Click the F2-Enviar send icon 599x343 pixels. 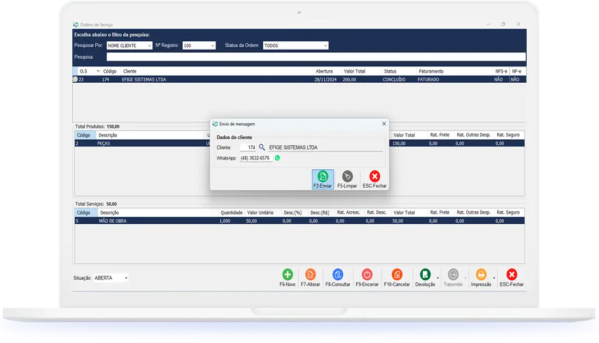[323, 176]
